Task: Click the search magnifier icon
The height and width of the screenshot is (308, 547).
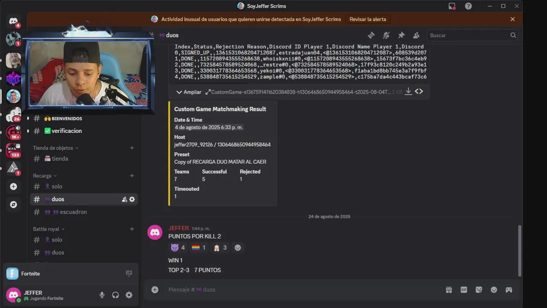Action: (513, 36)
